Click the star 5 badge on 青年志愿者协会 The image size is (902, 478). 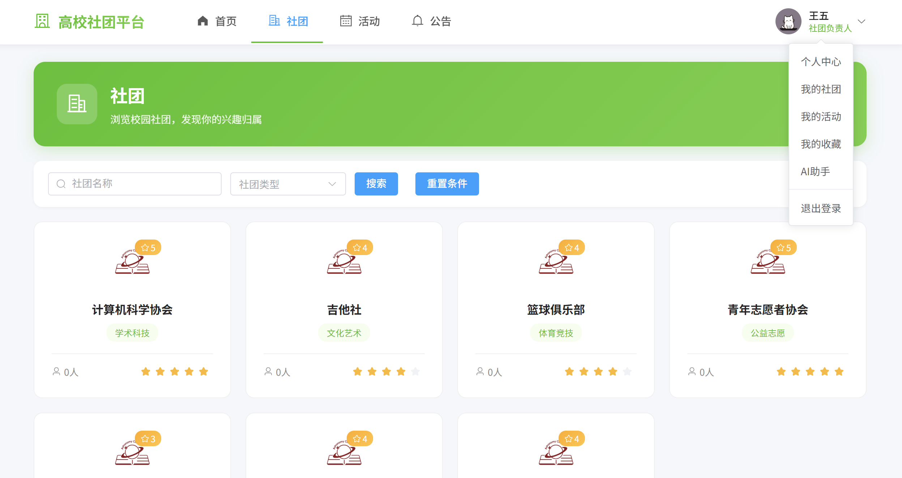click(x=784, y=247)
